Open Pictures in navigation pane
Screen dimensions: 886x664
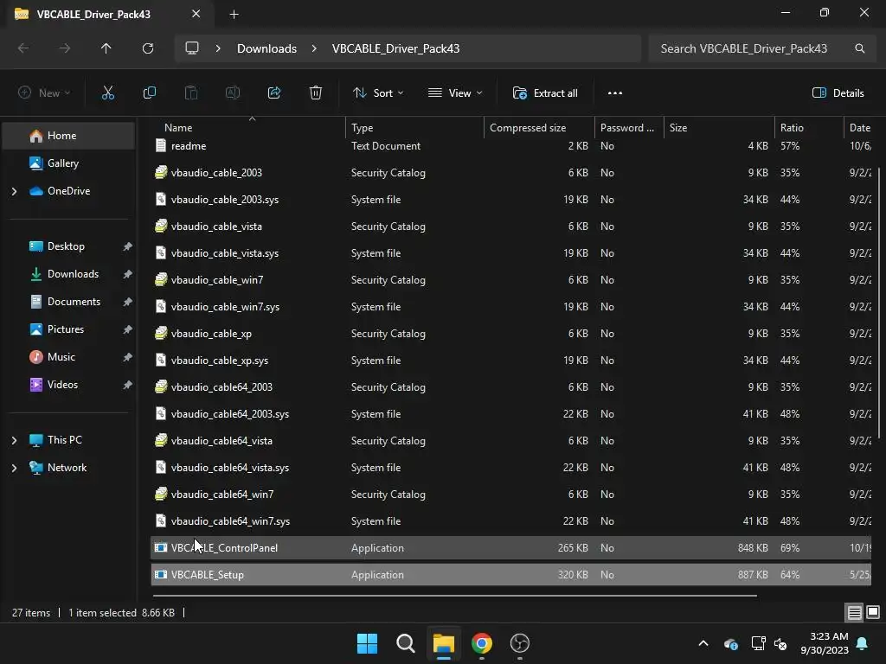(x=69, y=329)
